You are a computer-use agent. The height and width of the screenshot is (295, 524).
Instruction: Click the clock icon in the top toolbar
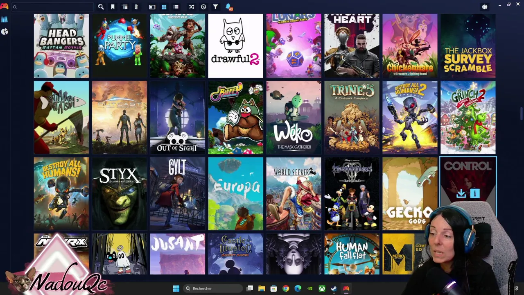tap(203, 7)
